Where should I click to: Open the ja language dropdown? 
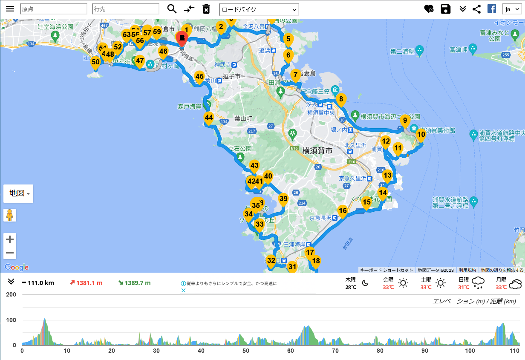[x=512, y=9]
